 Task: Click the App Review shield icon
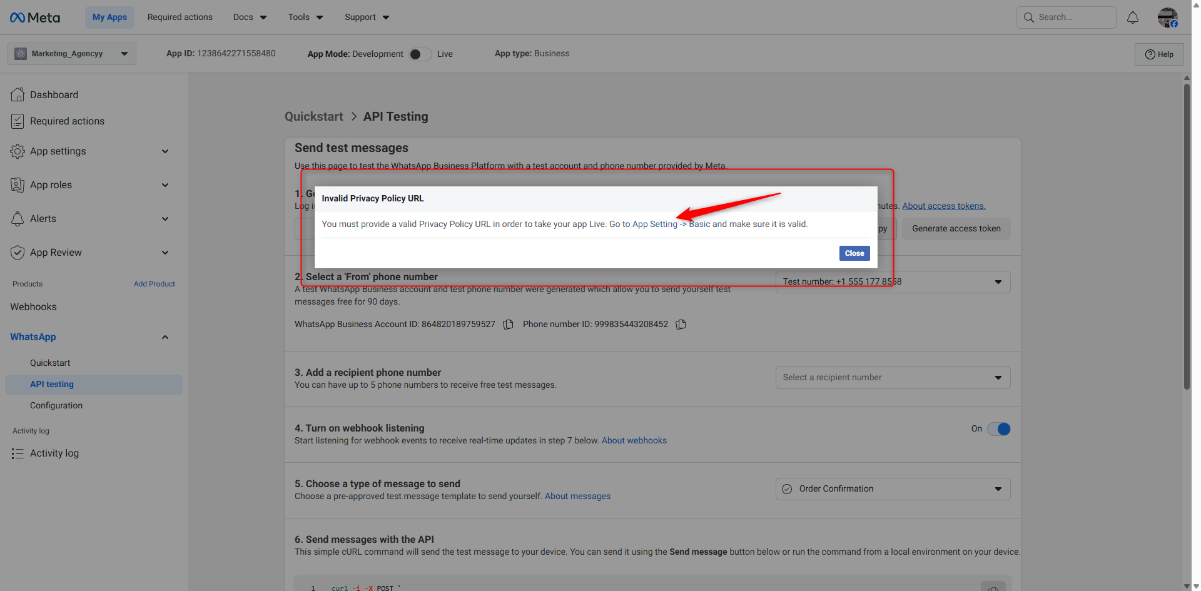(x=18, y=253)
